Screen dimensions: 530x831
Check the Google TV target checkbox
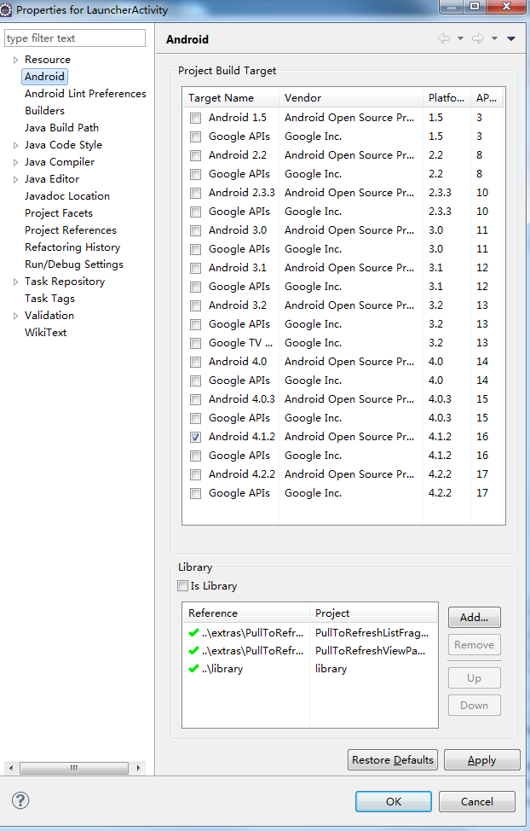[195, 343]
